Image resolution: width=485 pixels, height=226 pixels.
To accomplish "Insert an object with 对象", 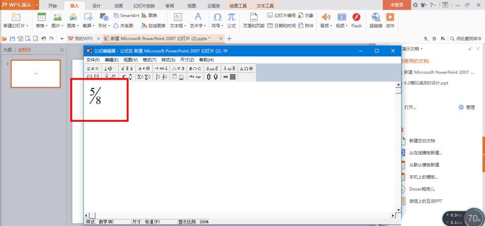I will click(x=306, y=16).
